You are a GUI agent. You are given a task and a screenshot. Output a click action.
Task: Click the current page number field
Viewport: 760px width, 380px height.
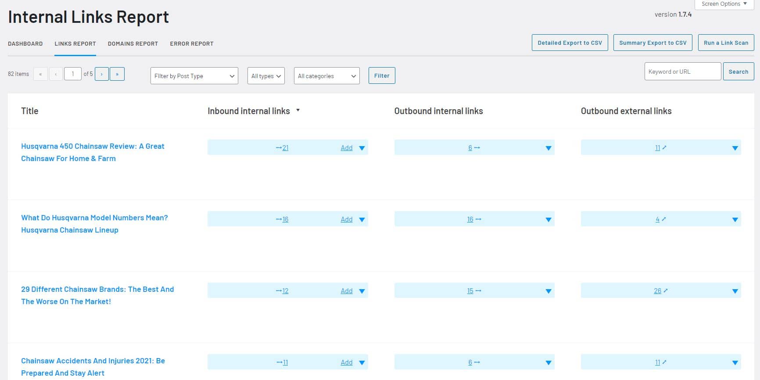pyautogui.click(x=73, y=74)
